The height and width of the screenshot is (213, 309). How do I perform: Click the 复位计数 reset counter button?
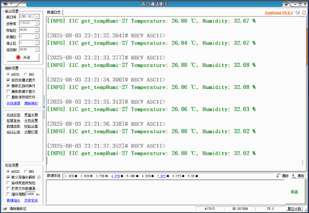point(294,209)
